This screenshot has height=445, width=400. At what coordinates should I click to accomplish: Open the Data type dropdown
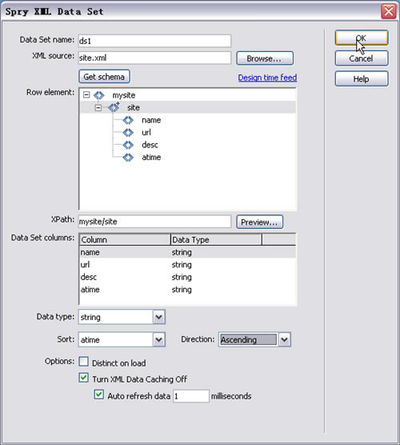[x=159, y=317]
